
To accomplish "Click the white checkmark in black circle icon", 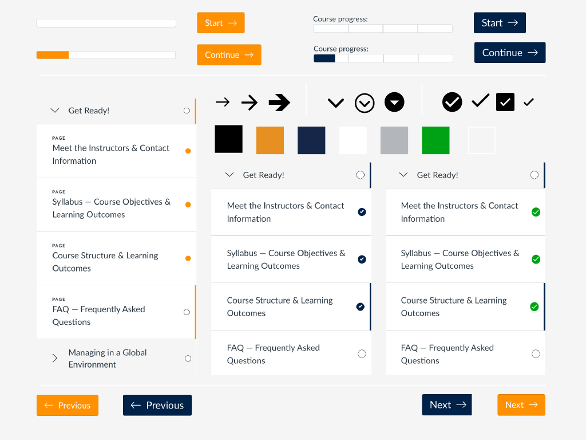I will coord(452,103).
